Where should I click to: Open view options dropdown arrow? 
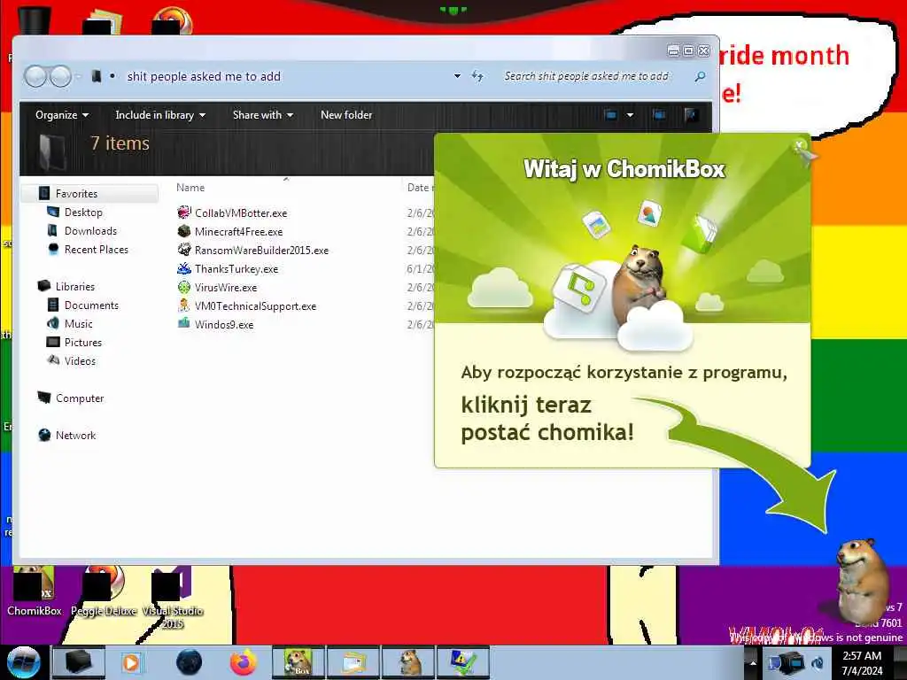click(630, 114)
